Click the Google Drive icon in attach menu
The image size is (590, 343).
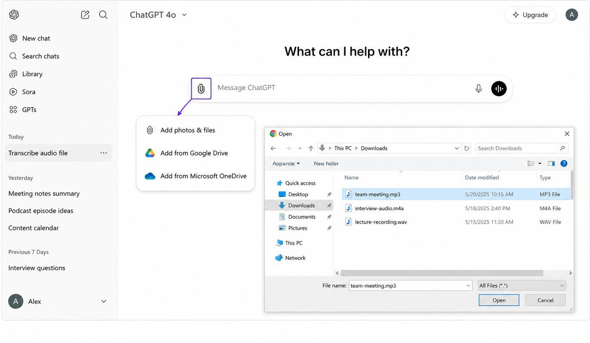click(150, 153)
